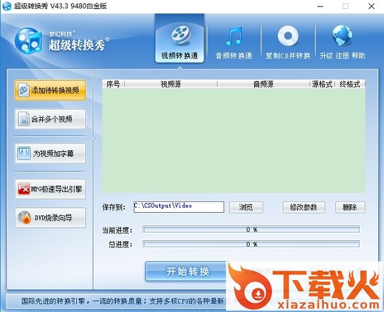Open DVD烧录向导 wizard
Image resolution: width=384 pixels, height=312 pixels.
(x=50, y=218)
